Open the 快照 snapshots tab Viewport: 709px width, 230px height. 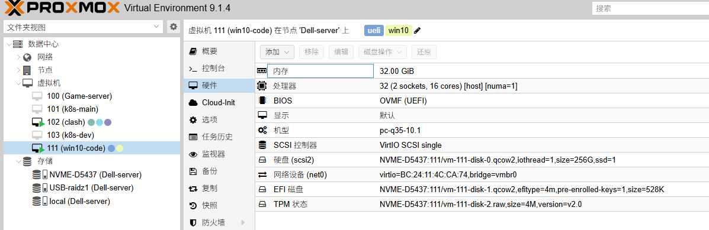click(x=219, y=206)
